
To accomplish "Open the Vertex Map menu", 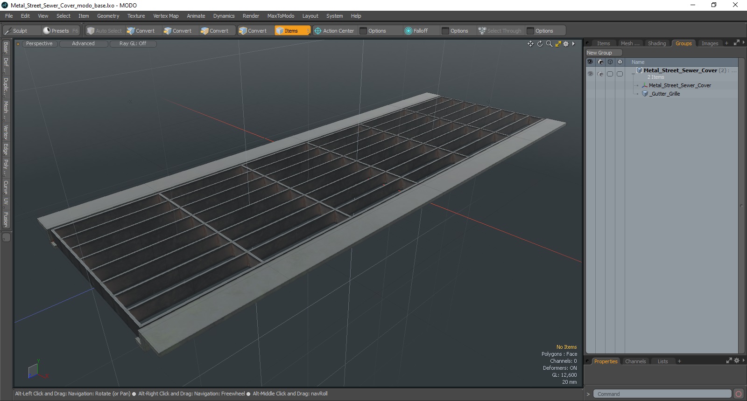I will pyautogui.click(x=166, y=16).
